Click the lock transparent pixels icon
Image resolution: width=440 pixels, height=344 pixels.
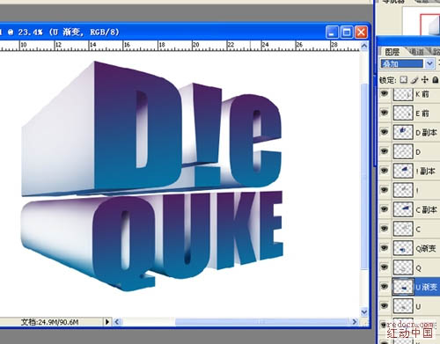(404, 79)
